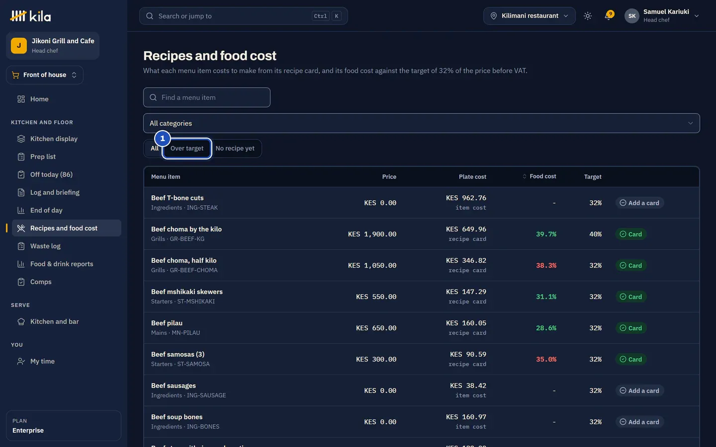
Task: Add a card for Beef sausages
Action: (x=639, y=390)
